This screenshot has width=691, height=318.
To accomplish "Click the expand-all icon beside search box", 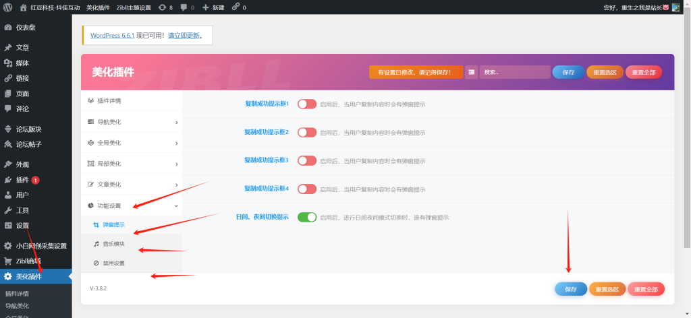I will [471, 72].
